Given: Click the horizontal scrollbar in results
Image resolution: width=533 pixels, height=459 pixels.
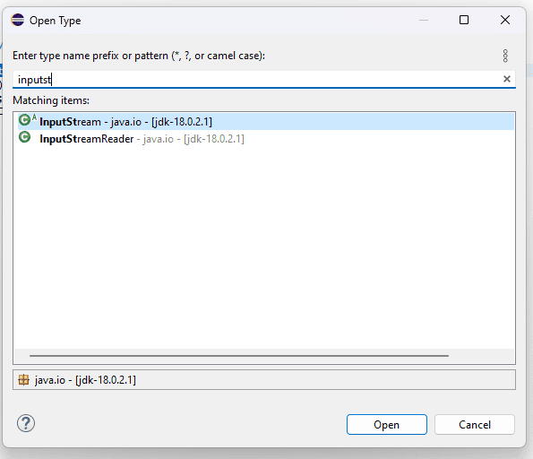Looking at the screenshot, I should (x=239, y=356).
